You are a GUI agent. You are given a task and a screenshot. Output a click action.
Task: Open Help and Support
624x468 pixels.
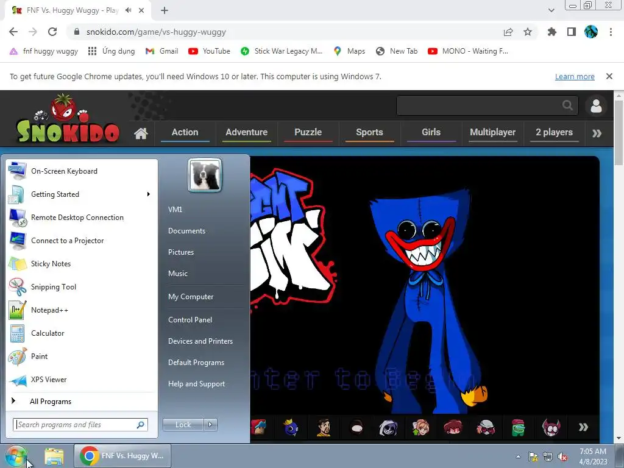(197, 384)
